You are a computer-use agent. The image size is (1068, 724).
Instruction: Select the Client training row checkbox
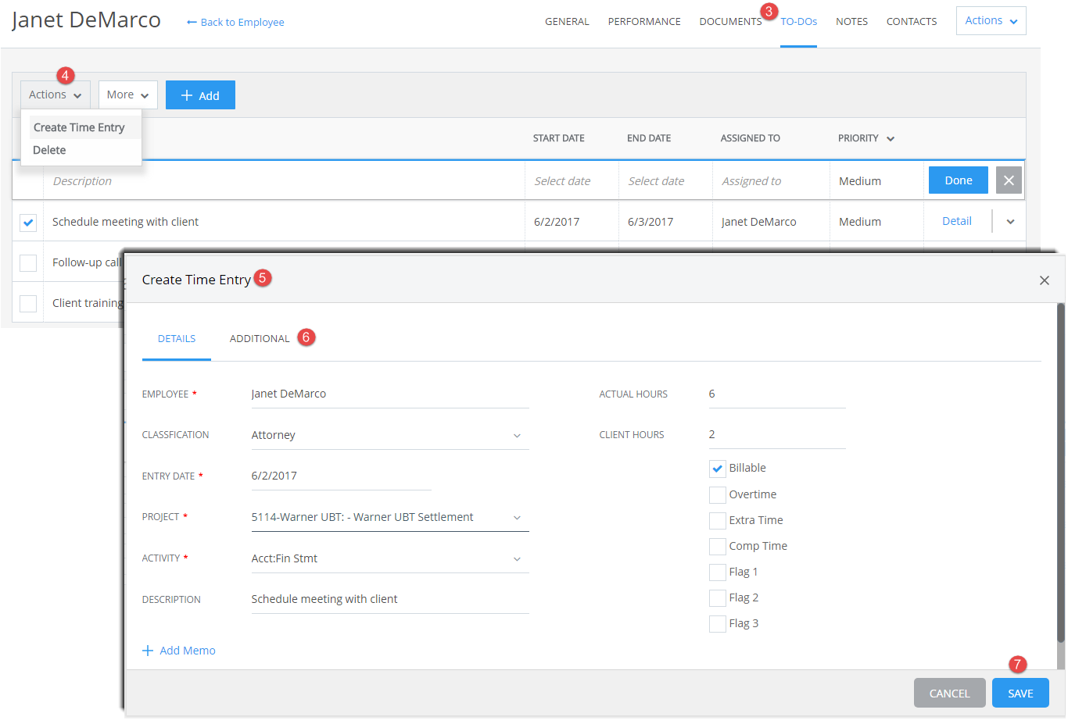28,304
